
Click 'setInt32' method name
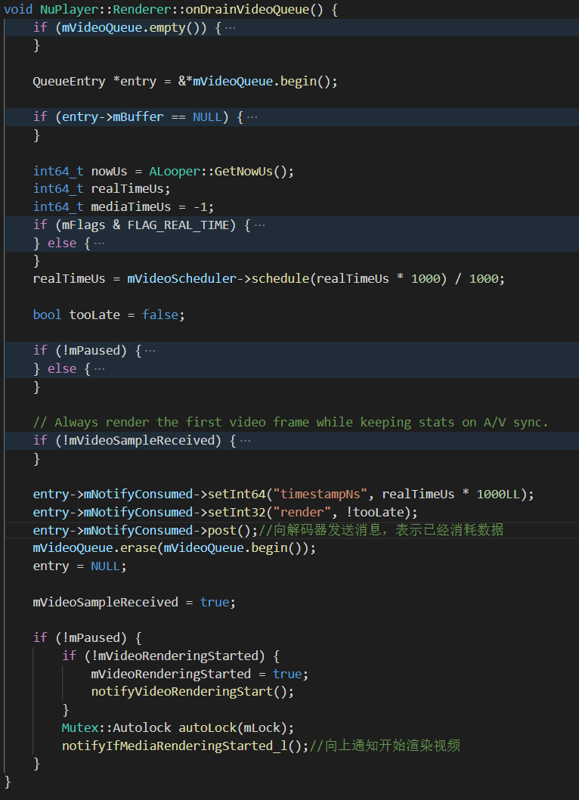point(236,512)
